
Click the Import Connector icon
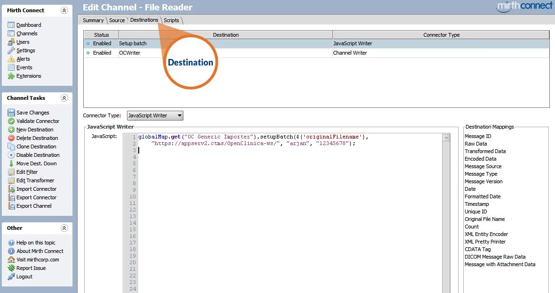[x=11, y=189]
